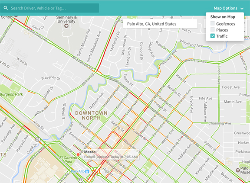This screenshot has width=250, height=183.
Task: Click the Mazda vehicle red location dot
Action: (78, 154)
